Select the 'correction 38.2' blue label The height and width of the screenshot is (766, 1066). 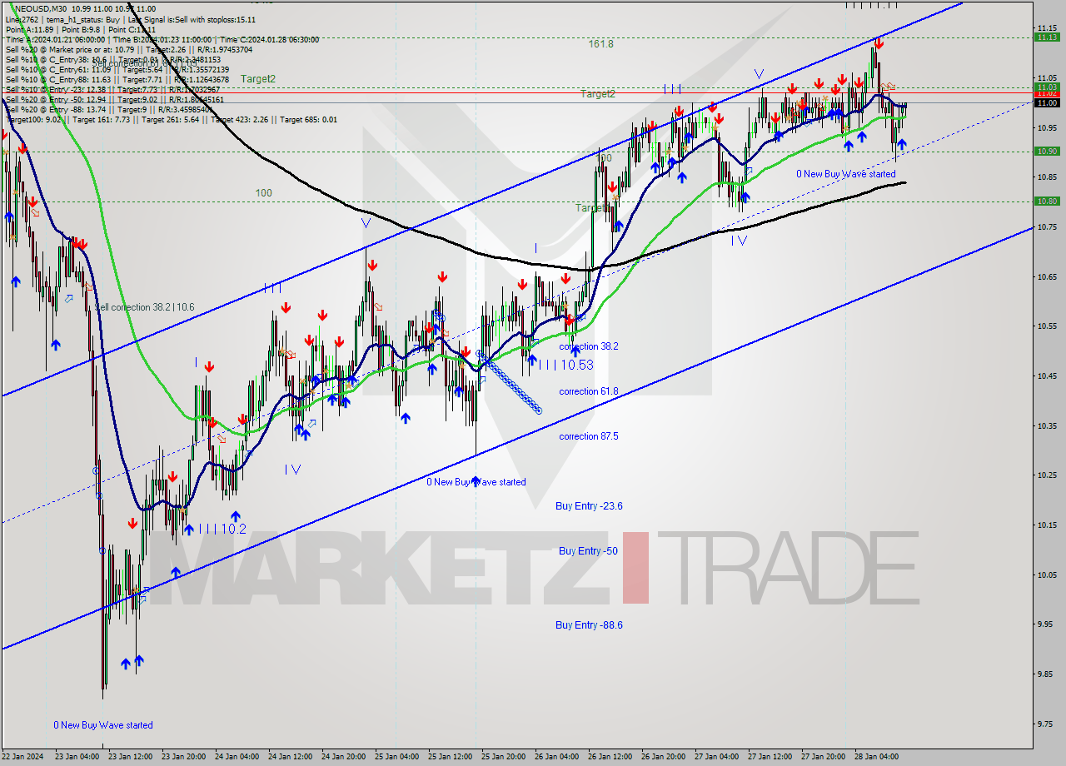point(588,346)
